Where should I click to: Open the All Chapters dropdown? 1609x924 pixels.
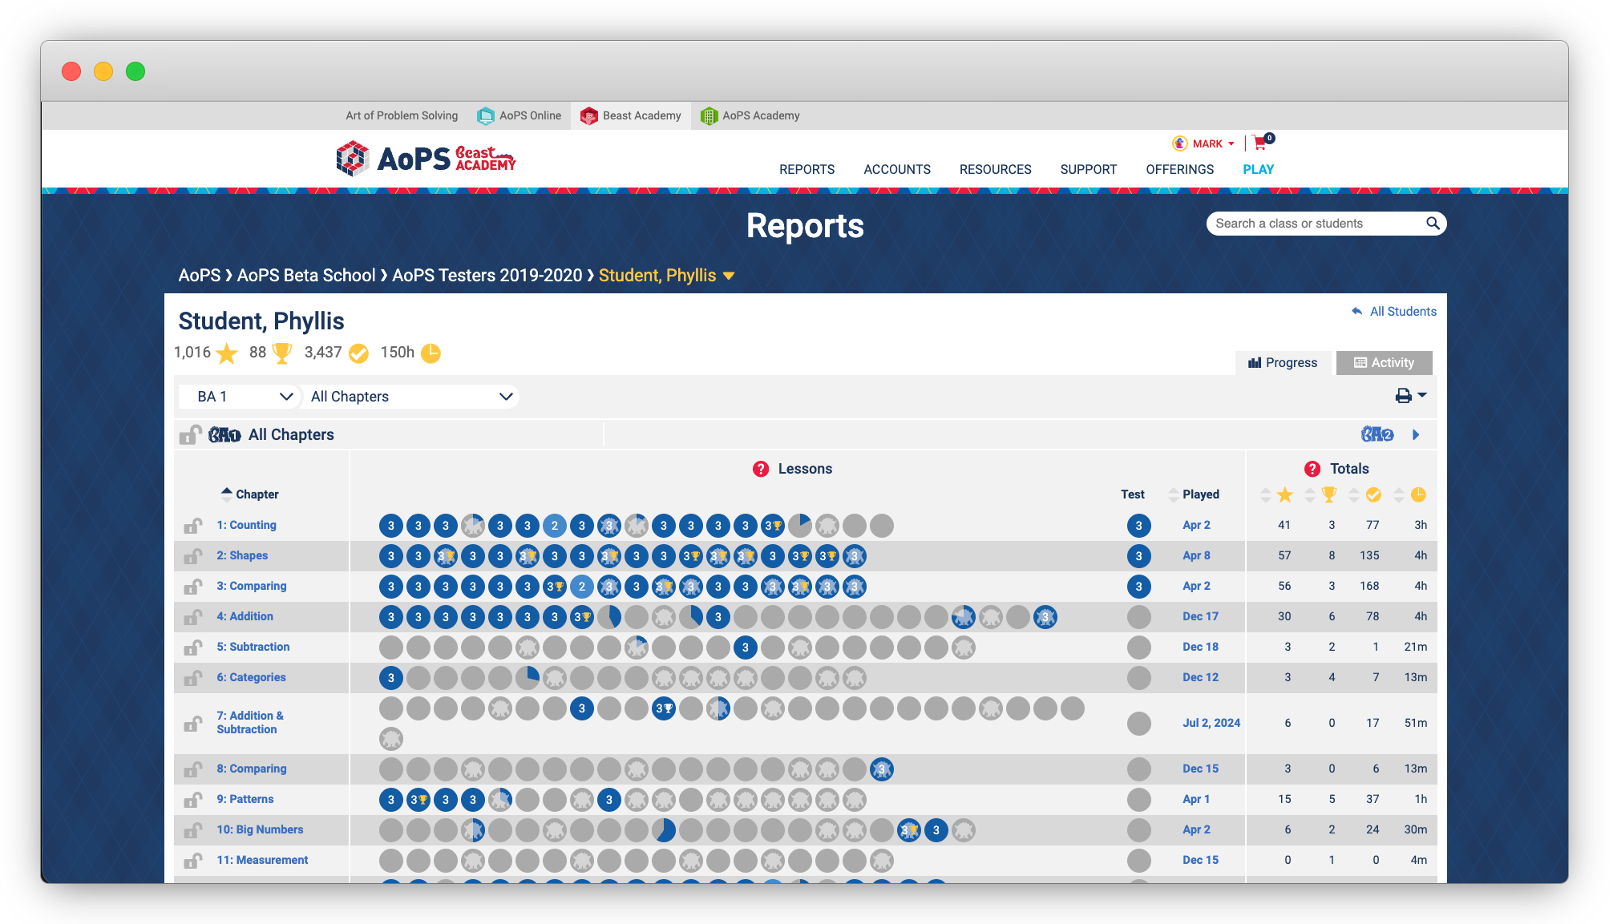click(411, 396)
